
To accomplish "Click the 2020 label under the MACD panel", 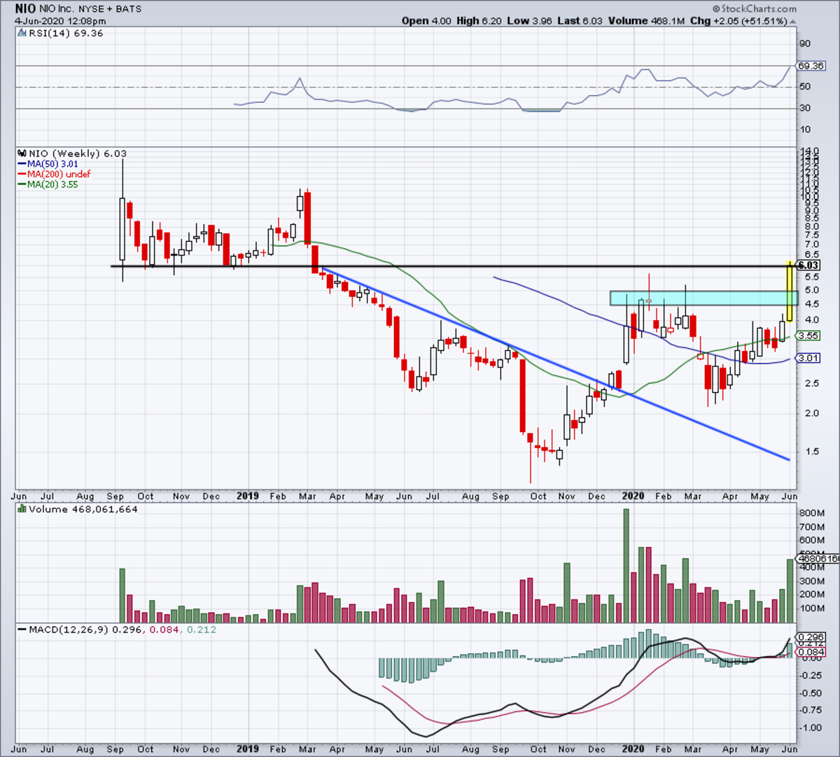I will tap(633, 749).
